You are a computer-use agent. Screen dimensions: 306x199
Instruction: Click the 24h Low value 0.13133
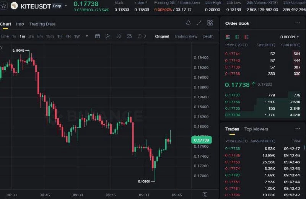(234, 10)
